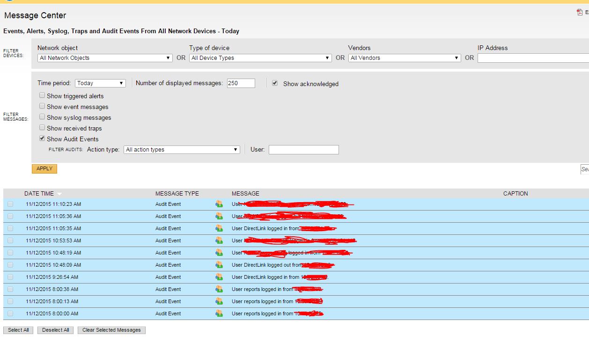Open All action types dropdown
Image resolution: width=589 pixels, height=342 pixels.
point(182,150)
